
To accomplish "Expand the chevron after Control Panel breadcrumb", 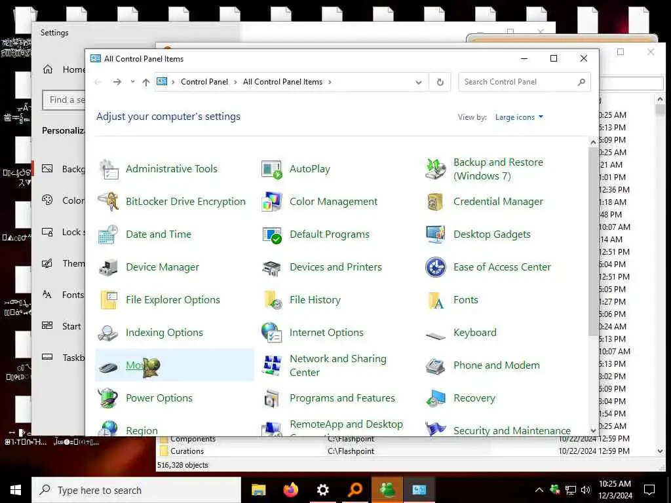I will pyautogui.click(x=235, y=82).
